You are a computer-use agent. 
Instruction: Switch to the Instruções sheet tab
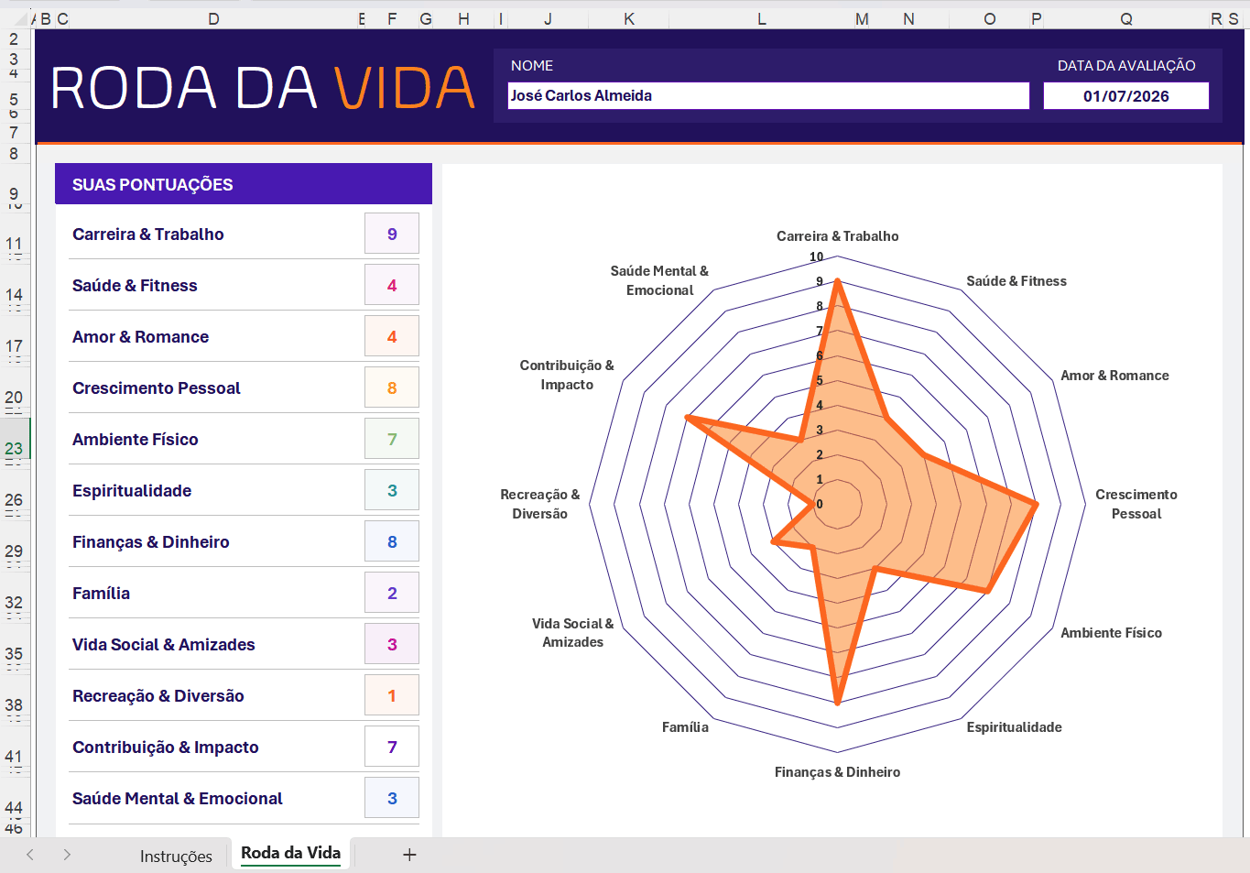tap(176, 856)
